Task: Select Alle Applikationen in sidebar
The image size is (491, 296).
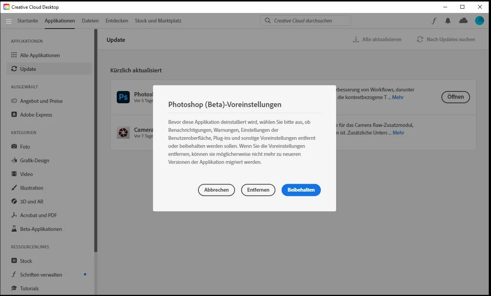Action: 49,55
